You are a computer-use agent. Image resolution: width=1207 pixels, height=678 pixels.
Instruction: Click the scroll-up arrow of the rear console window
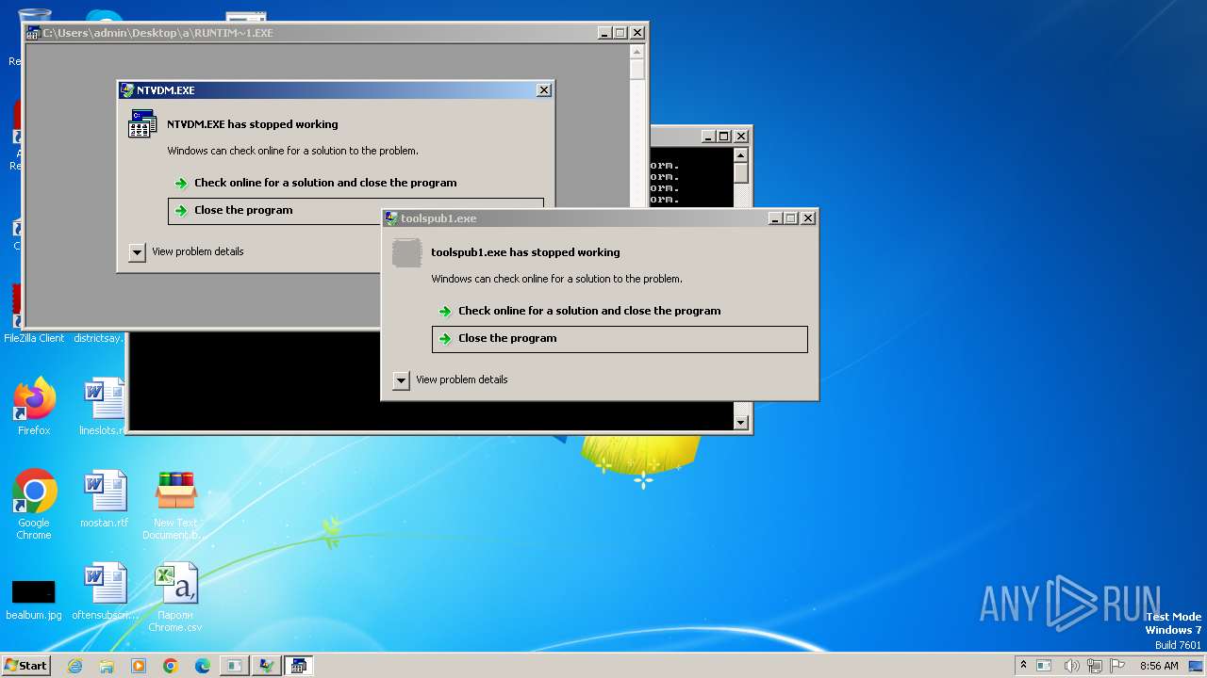tap(741, 155)
